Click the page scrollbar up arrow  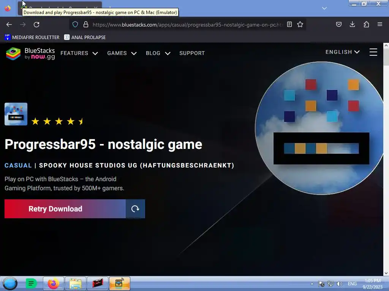pos(386,46)
